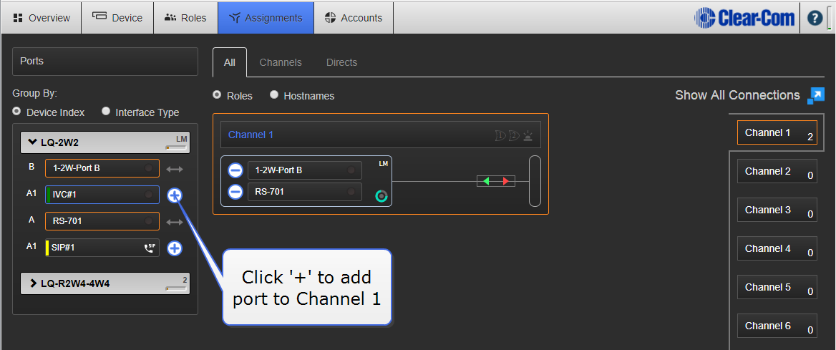This screenshot has width=836, height=350.
Task: Click the arrows icon beside 1-2W-Port B
Action: pyautogui.click(x=175, y=169)
